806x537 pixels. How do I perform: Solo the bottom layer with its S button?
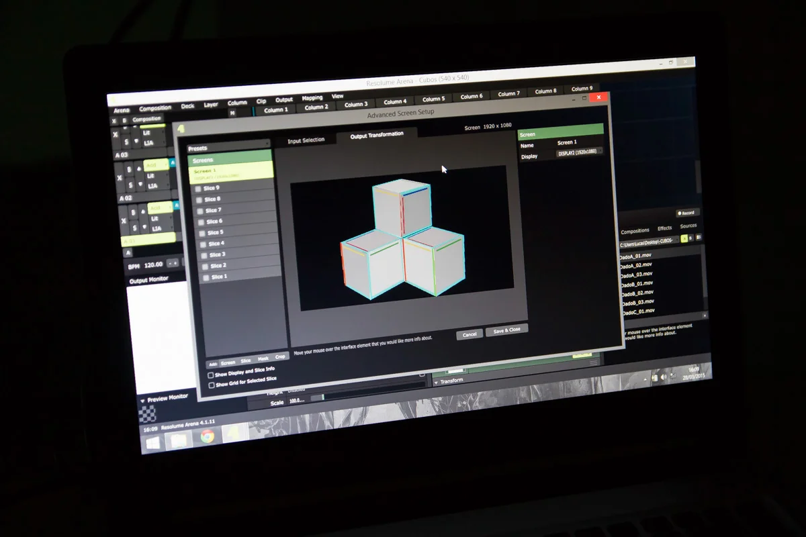coord(134,228)
